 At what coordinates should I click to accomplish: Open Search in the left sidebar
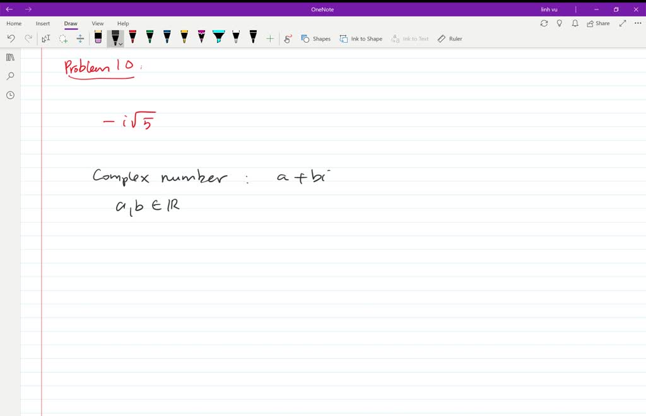tap(9, 76)
